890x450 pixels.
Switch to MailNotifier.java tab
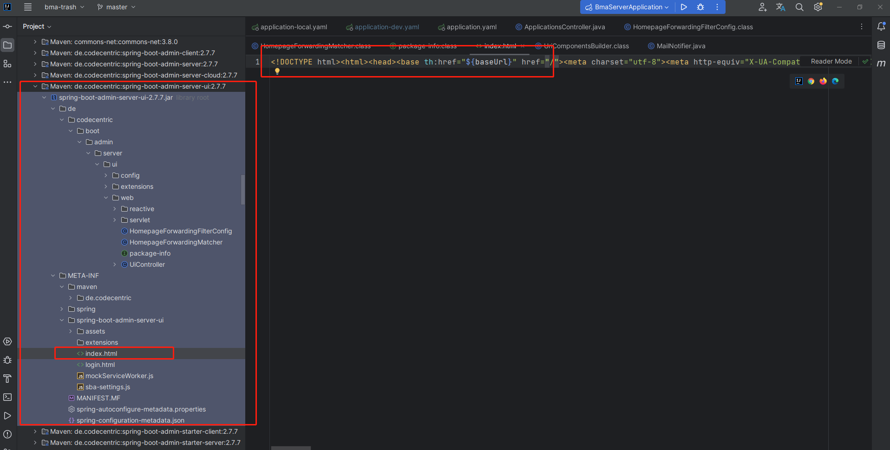[x=676, y=46]
